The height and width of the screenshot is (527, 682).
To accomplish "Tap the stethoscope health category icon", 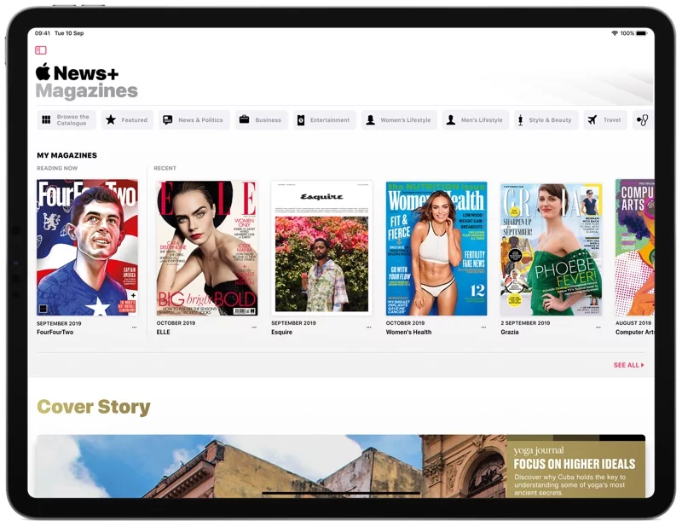I will (x=643, y=119).
